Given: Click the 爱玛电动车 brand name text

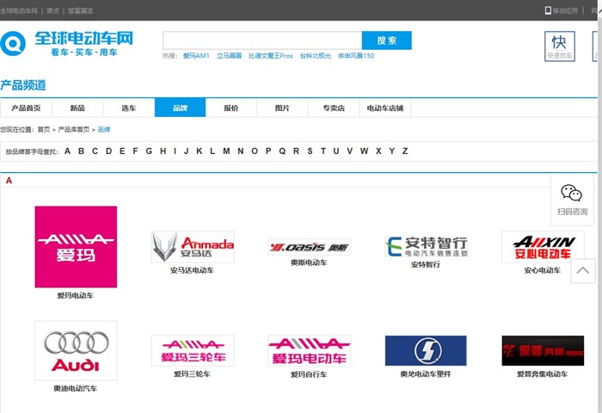Looking at the screenshot, I should (x=76, y=295).
